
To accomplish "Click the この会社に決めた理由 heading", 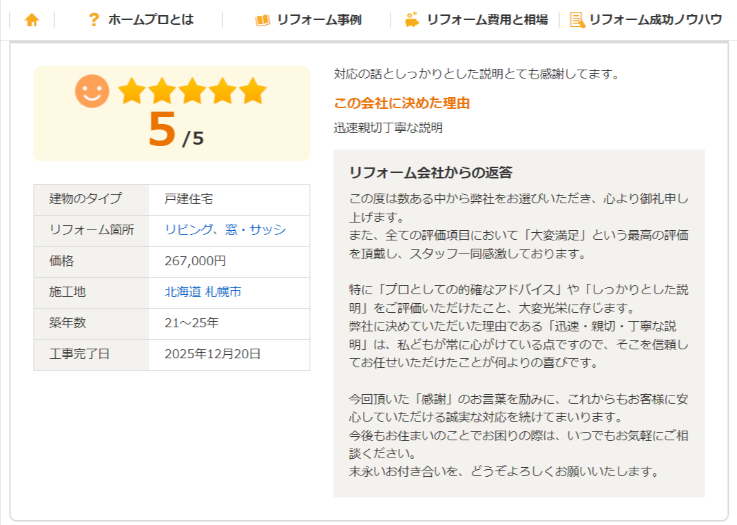I will [x=402, y=103].
